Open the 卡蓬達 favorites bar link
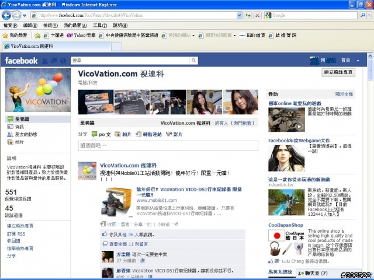374x280 pixels. point(54,36)
